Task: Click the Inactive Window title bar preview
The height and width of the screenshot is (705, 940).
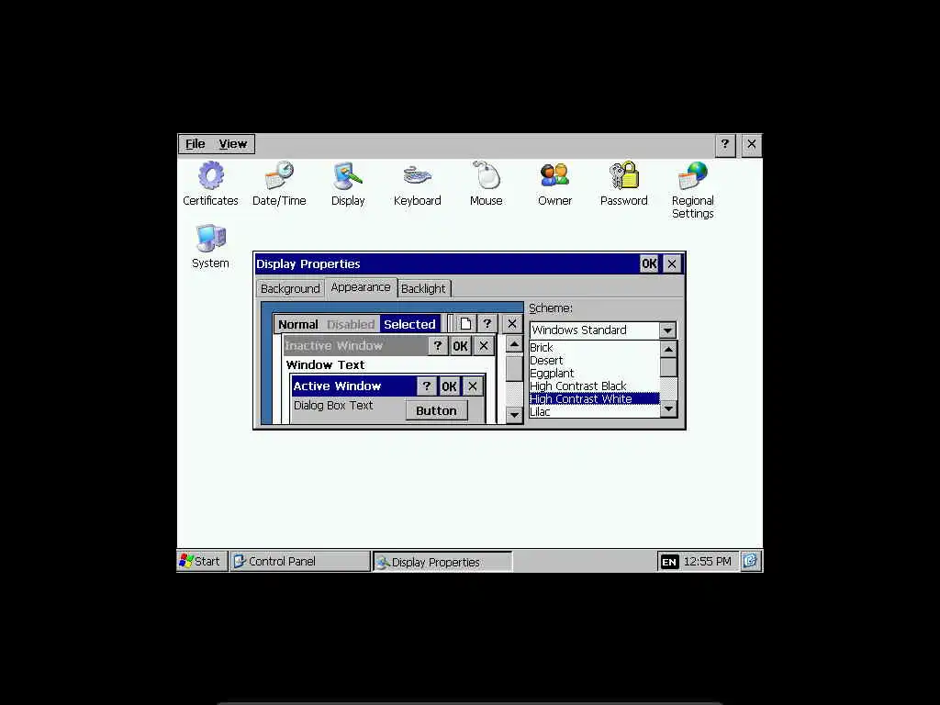Action: [x=356, y=346]
